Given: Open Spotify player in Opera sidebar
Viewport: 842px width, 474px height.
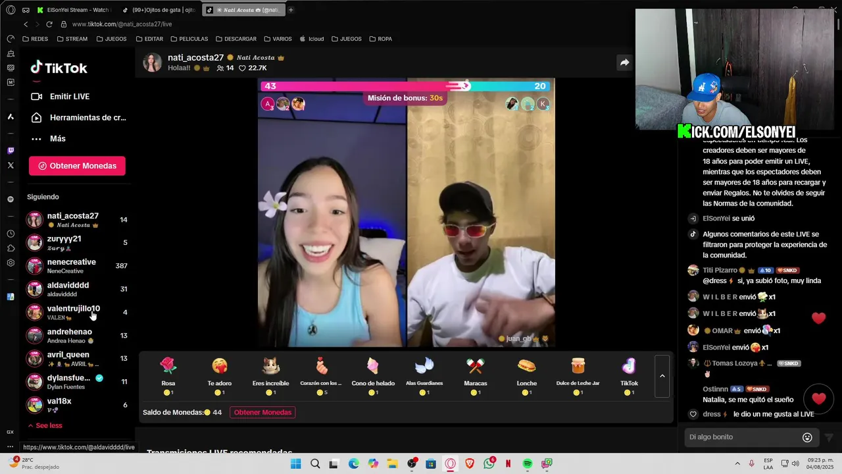Looking at the screenshot, I should [x=11, y=199].
